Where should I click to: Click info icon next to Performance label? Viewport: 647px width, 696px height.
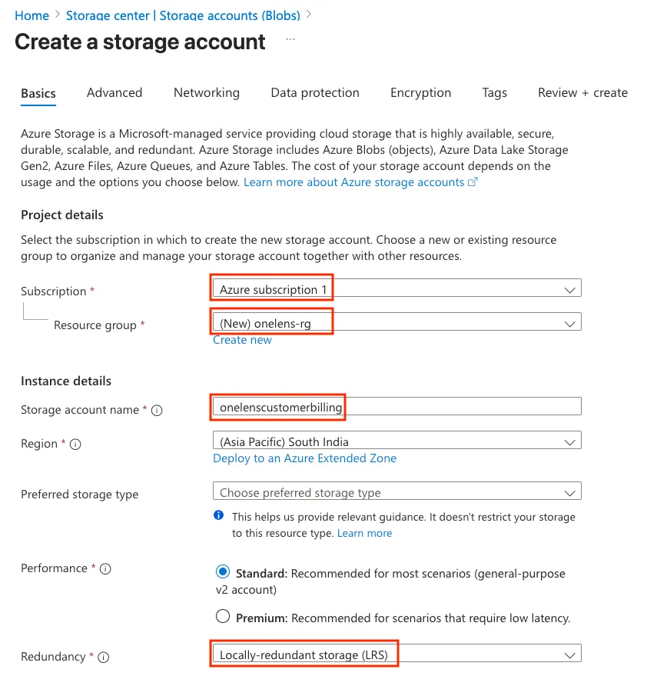pyautogui.click(x=106, y=569)
